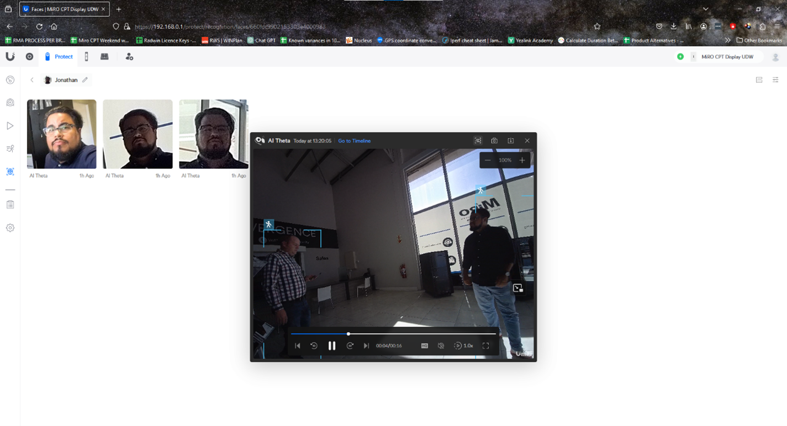The height and width of the screenshot is (426, 787).
Task: Expand Other Bookmarks folder
Action: [759, 40]
